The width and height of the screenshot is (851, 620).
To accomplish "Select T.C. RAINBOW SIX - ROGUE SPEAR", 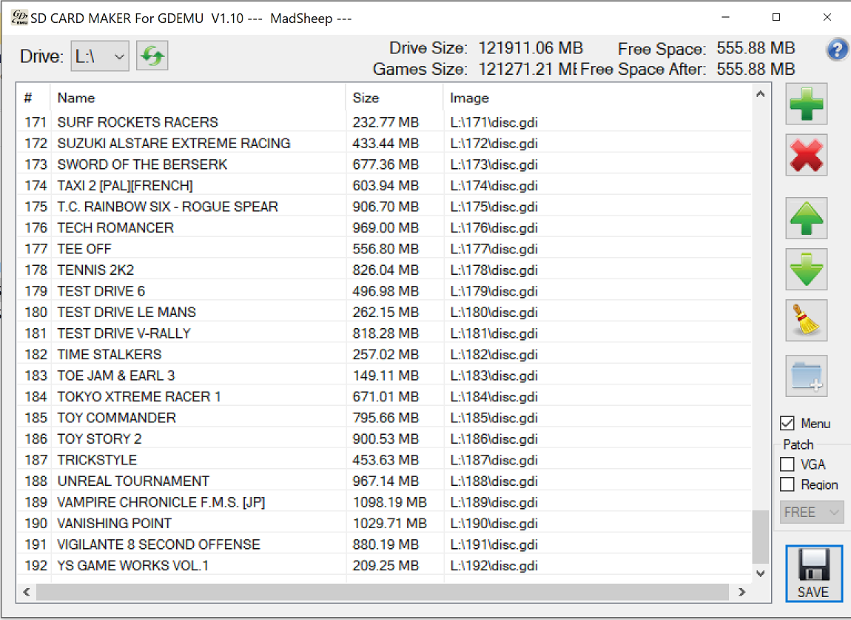I will click(x=384, y=207).
